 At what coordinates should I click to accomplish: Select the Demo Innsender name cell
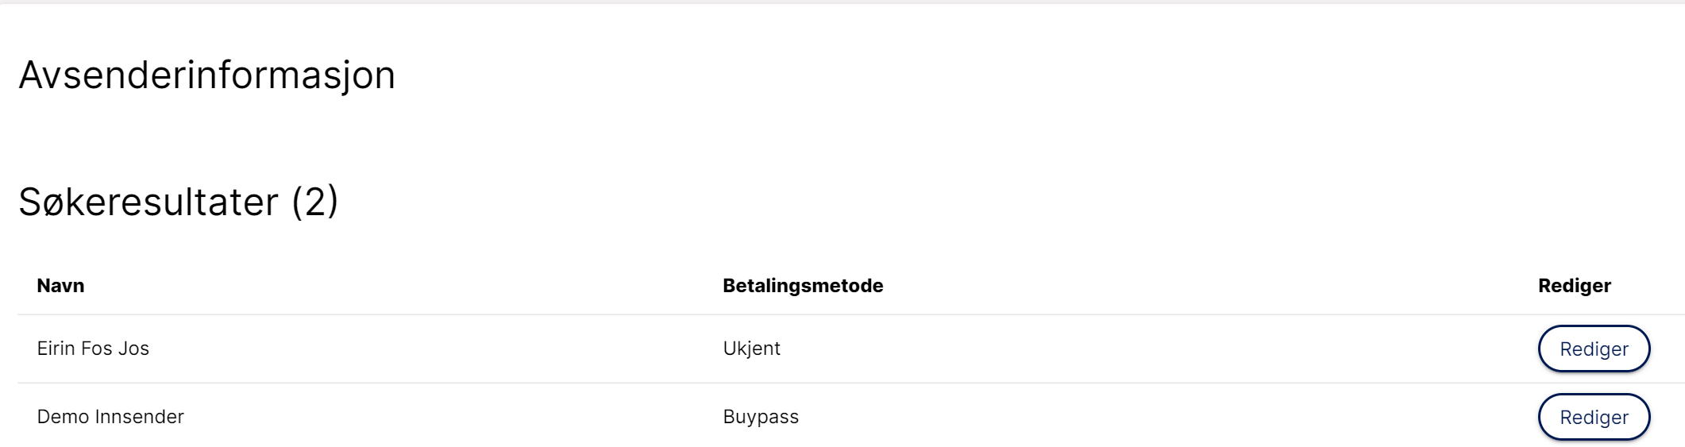pyautogui.click(x=110, y=417)
